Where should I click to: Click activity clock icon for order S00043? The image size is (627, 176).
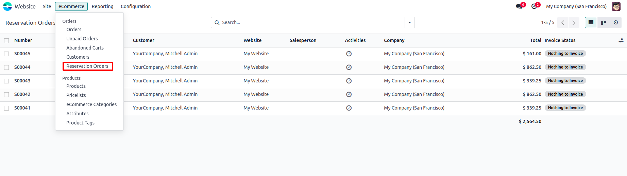tap(349, 81)
